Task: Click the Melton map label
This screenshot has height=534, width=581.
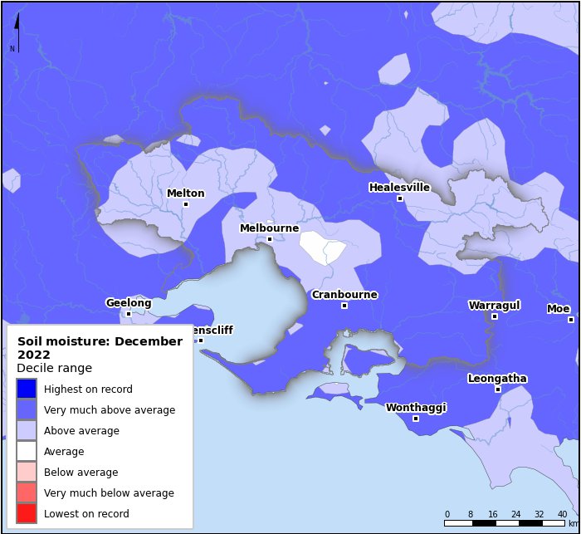Action: coord(186,194)
